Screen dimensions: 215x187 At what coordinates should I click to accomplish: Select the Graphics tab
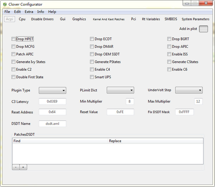point(79,19)
